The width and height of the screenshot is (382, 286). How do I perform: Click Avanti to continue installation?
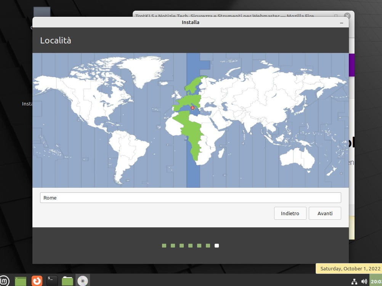(x=325, y=213)
